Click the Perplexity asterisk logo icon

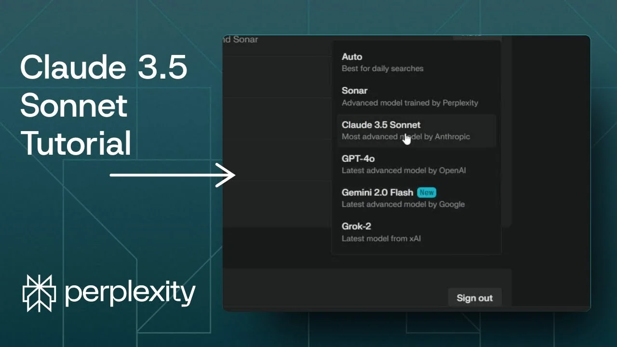pos(40,291)
